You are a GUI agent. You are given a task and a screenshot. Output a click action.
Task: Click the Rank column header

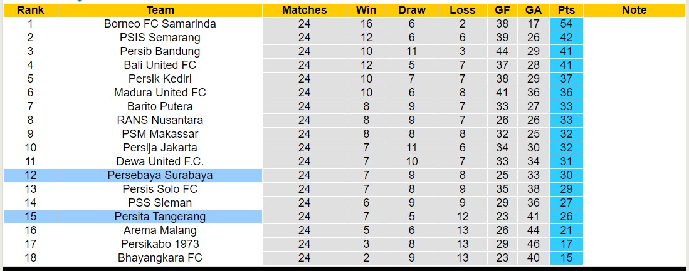coord(29,10)
